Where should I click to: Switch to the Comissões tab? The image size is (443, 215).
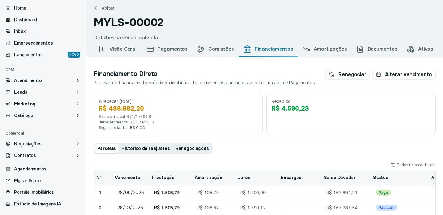click(216, 49)
